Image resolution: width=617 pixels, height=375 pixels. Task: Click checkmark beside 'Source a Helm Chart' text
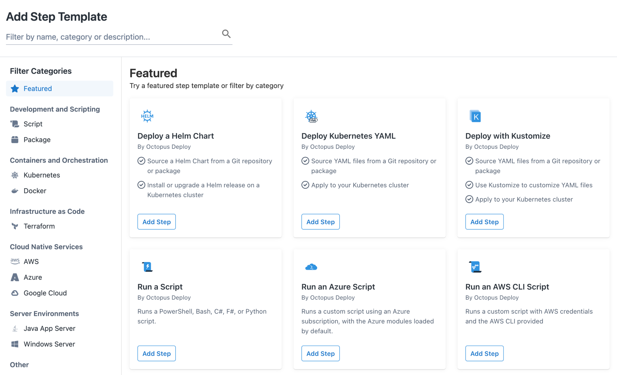(141, 161)
